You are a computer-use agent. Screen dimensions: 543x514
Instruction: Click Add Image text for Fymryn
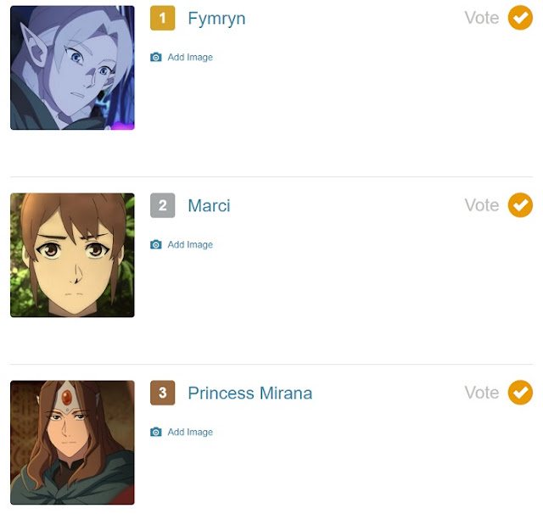pos(190,58)
